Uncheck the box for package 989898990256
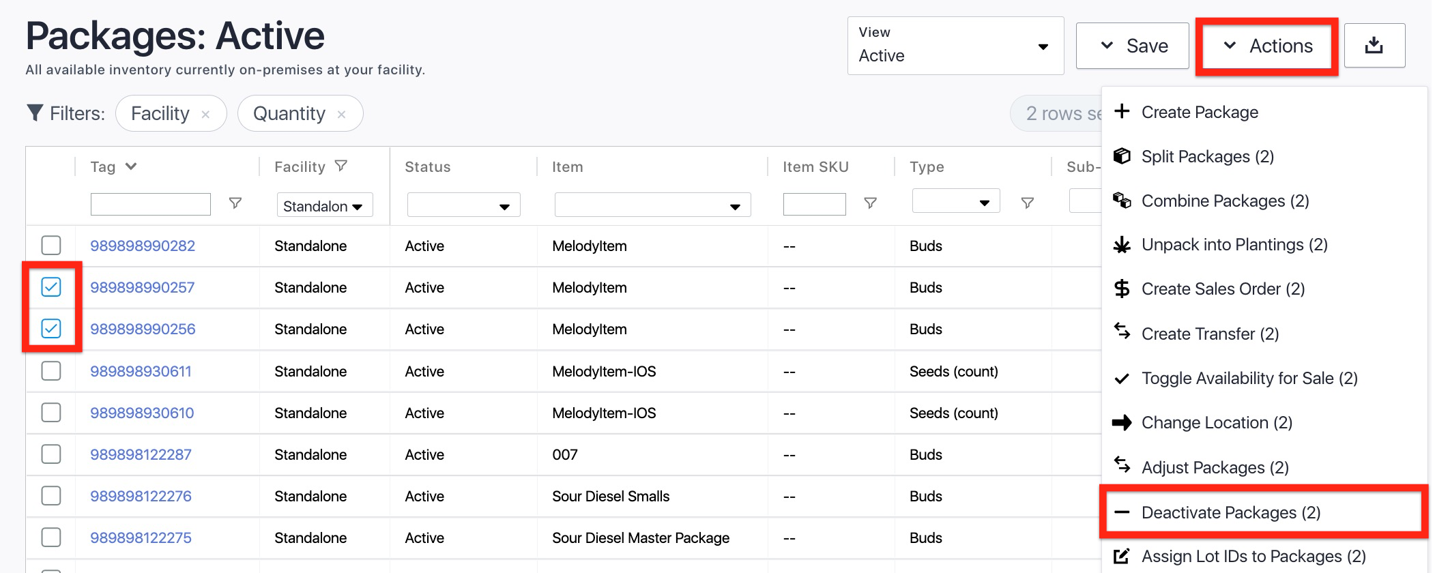The width and height of the screenshot is (1435, 573). coord(51,328)
